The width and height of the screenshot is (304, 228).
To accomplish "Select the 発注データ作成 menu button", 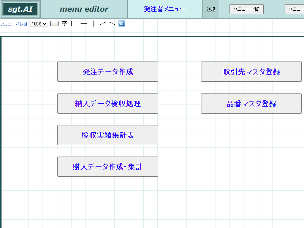I will point(108,72).
